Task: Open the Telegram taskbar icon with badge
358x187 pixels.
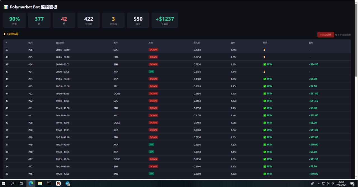Action: pyautogui.click(x=68, y=183)
